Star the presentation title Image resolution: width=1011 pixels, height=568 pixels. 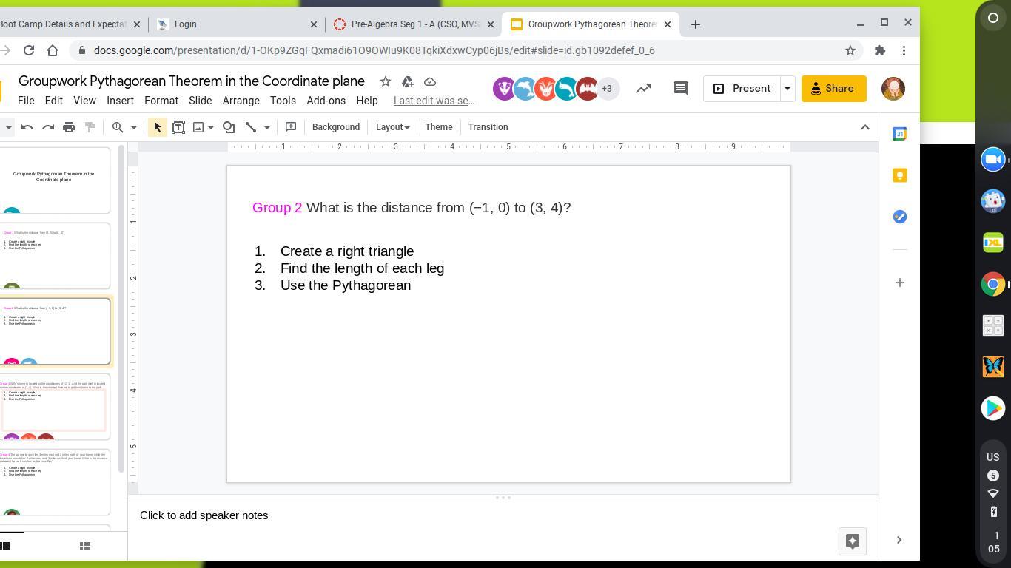coord(385,81)
